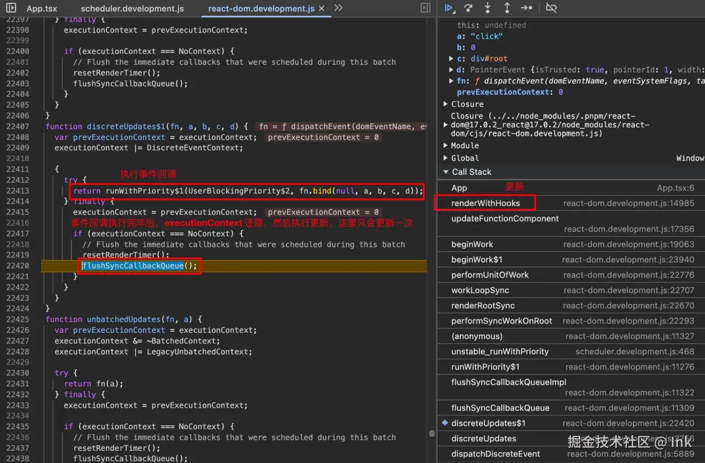The height and width of the screenshot is (463, 705).
Task: Open the scheduler.development.js tab
Action: pyautogui.click(x=132, y=9)
